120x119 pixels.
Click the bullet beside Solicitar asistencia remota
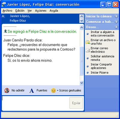[x=88, y=58]
